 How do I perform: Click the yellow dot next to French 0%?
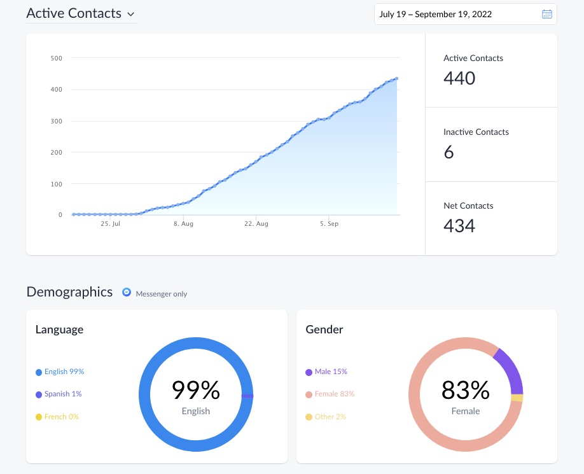pos(39,417)
